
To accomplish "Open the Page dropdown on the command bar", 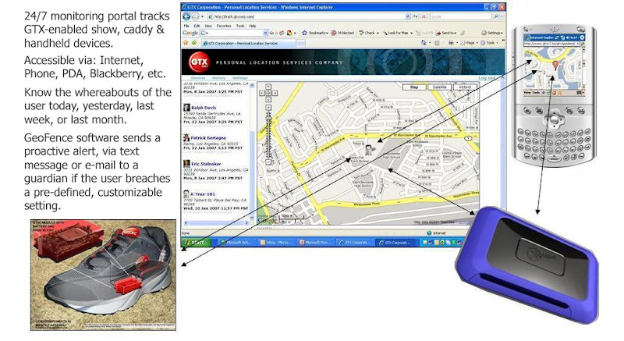I will [x=470, y=43].
